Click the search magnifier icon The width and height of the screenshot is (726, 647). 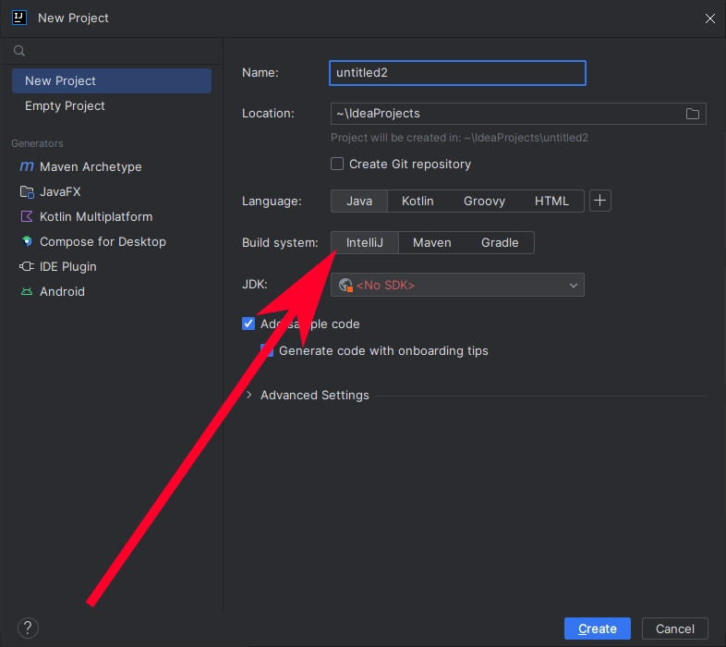19,51
